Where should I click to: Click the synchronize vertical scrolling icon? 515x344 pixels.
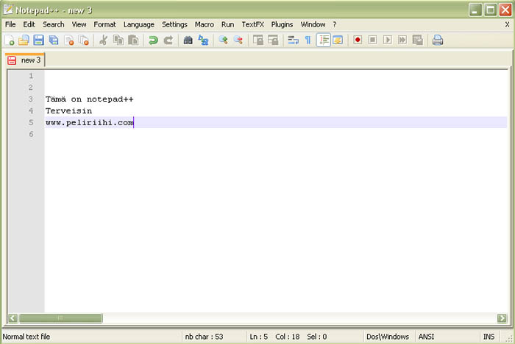[x=258, y=40]
